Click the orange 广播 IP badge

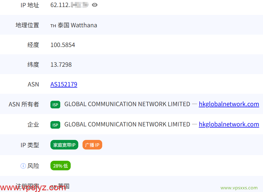click(x=92, y=144)
